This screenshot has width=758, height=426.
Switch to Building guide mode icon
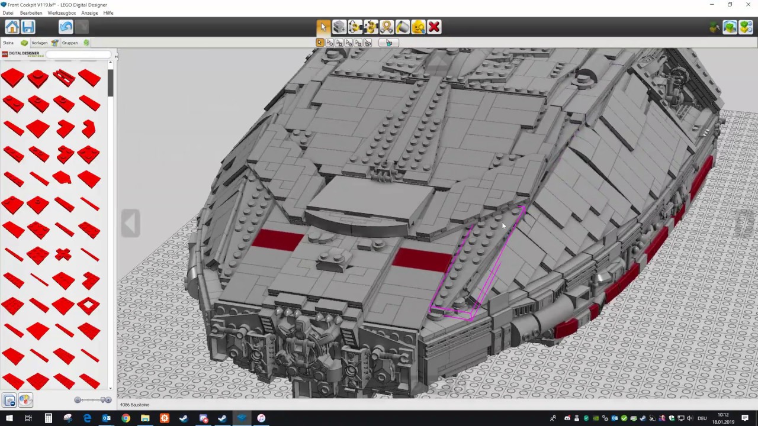746,27
